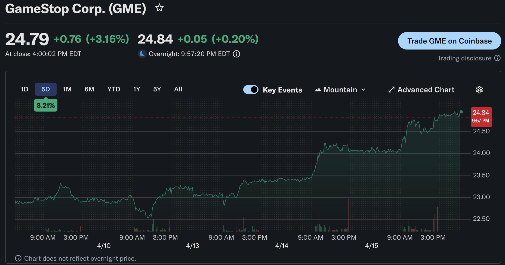Show the All time range

pos(178,89)
